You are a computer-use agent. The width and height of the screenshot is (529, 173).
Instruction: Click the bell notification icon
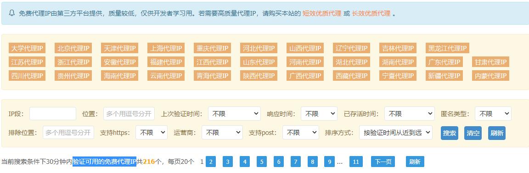pyautogui.click(x=11, y=13)
